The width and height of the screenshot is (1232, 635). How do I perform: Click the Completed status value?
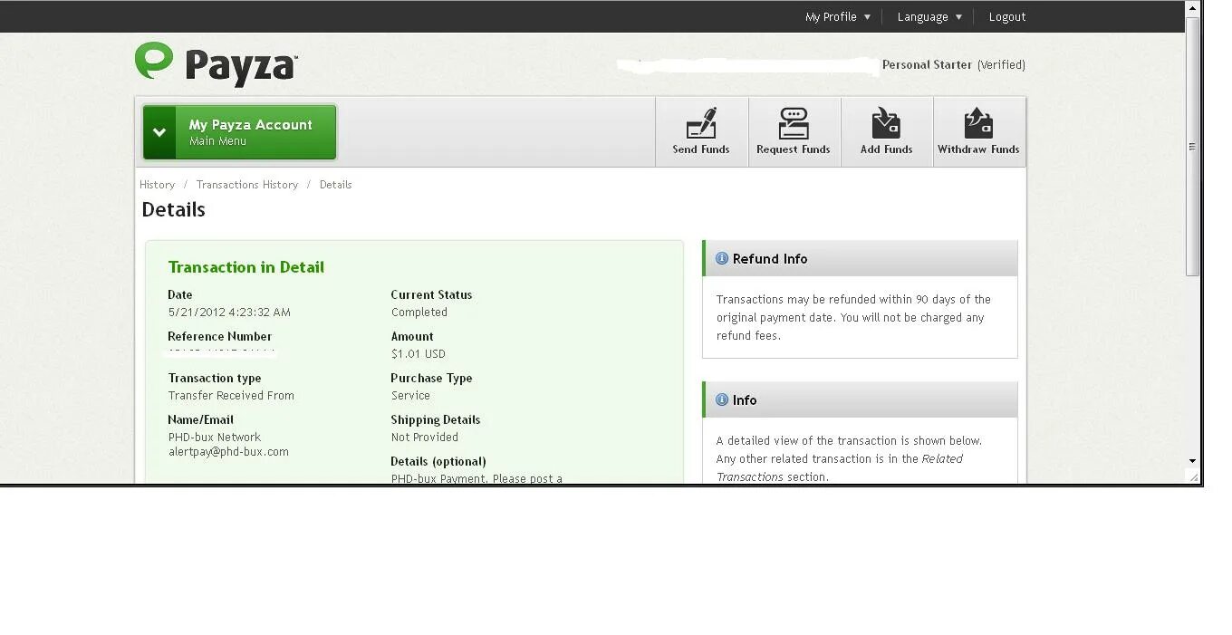[x=419, y=312]
